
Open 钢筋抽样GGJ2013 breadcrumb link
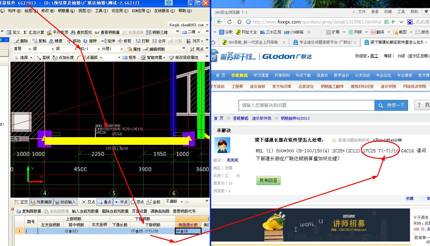(295, 118)
